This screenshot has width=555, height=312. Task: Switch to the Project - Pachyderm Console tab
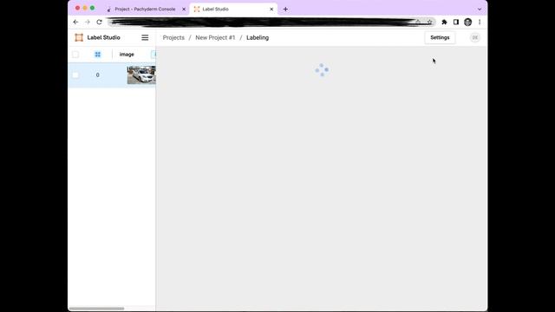click(145, 10)
